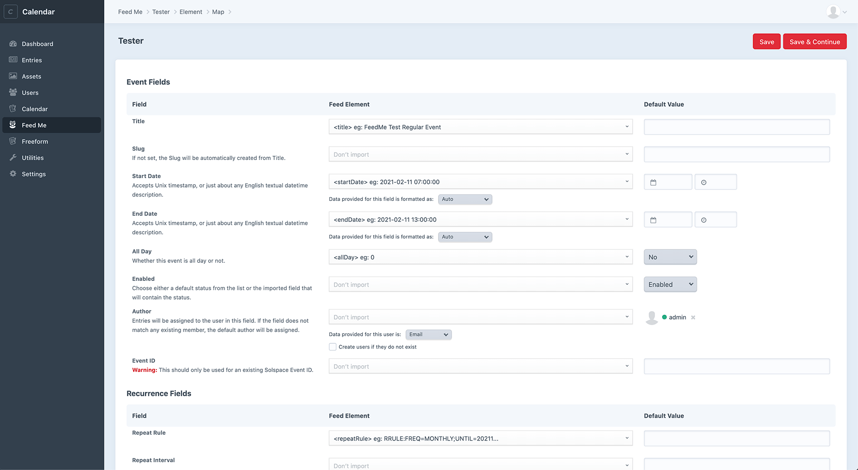Viewport: 858px width, 470px height.
Task: Click the Users group icon
Action: [13, 92]
